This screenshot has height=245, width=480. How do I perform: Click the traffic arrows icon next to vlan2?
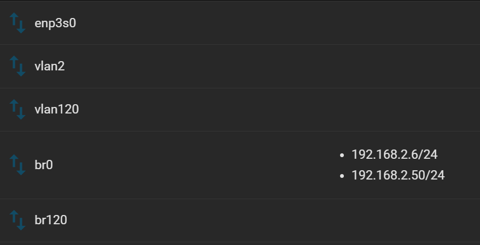click(x=17, y=66)
